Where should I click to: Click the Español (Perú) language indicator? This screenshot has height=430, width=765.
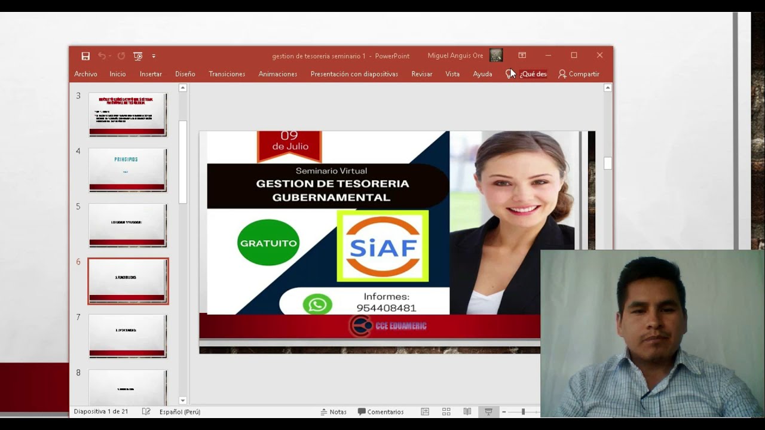180,411
